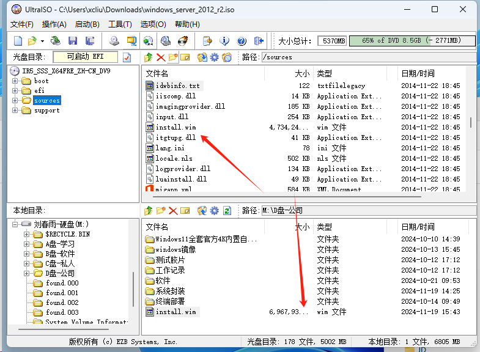
Task: Expand the sources folder tree node
Action: [x=15, y=101]
